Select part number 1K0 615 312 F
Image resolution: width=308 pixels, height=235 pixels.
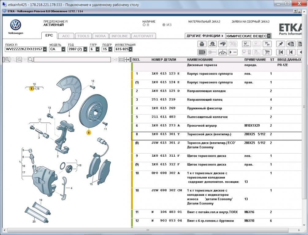click(x=165, y=164)
